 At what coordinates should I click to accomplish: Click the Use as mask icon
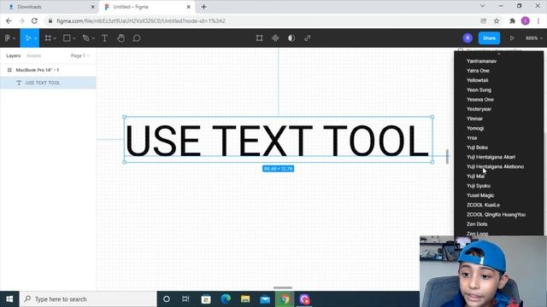click(291, 38)
